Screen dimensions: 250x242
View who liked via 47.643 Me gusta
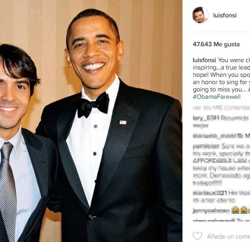(216, 44)
